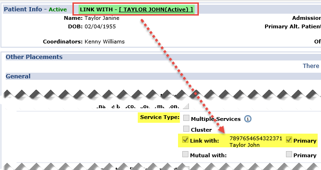Screen dimensions: 321x170
Task: Uncheck the Link with checkbox
Action: point(185,140)
